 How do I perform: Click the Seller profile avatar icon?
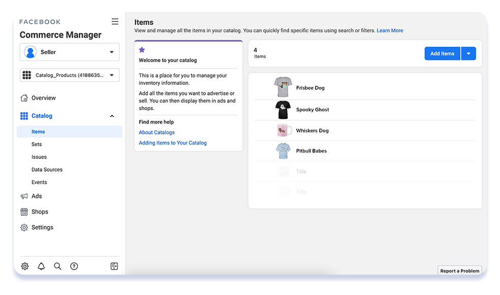click(30, 52)
